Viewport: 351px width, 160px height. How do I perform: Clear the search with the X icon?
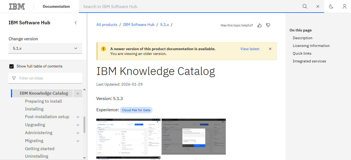tap(318, 6)
